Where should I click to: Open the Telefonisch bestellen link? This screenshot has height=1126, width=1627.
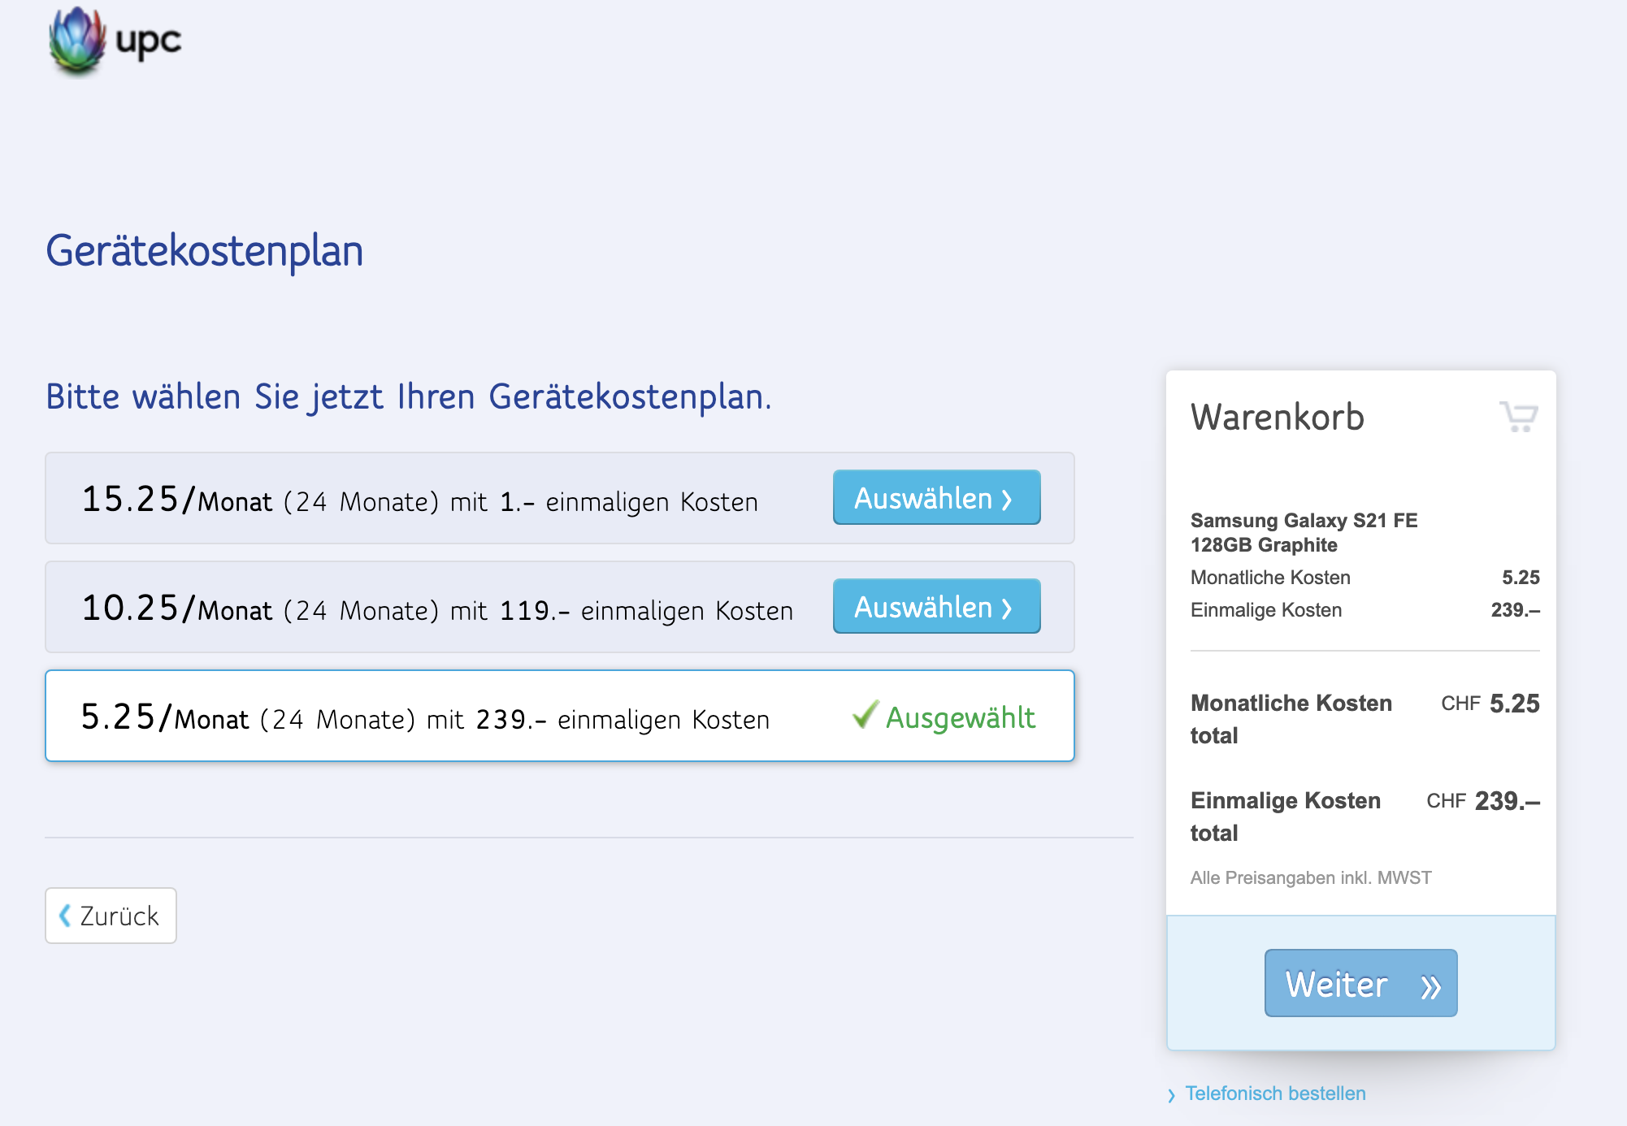(x=1274, y=1094)
